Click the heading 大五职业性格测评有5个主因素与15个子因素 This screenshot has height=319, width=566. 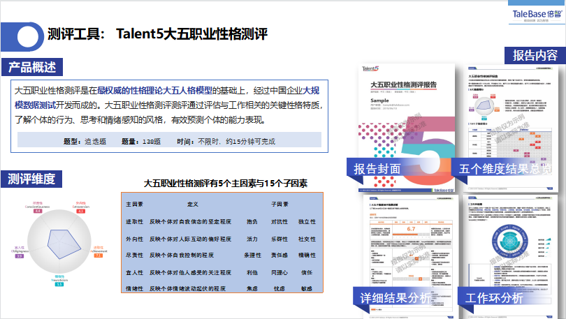[x=225, y=184]
